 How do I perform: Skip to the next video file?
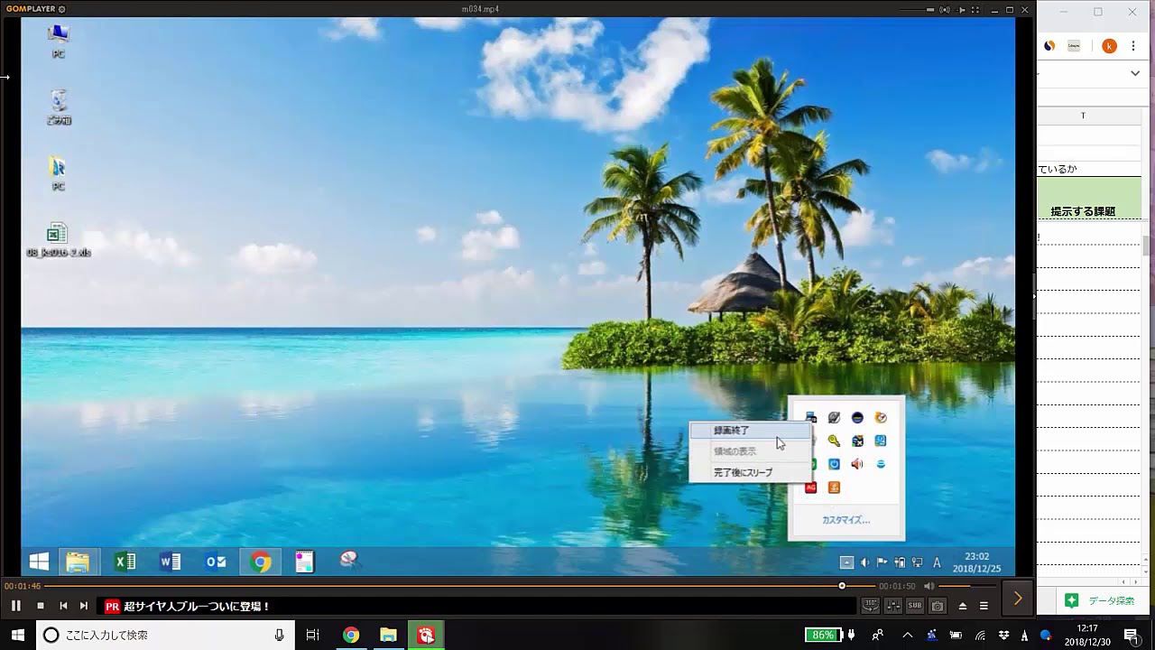(x=84, y=606)
